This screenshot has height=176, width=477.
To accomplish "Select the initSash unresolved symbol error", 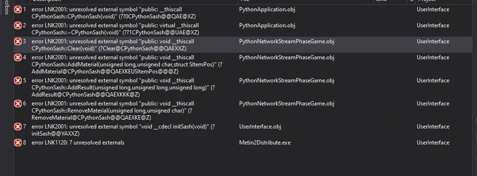I will [123, 130].
